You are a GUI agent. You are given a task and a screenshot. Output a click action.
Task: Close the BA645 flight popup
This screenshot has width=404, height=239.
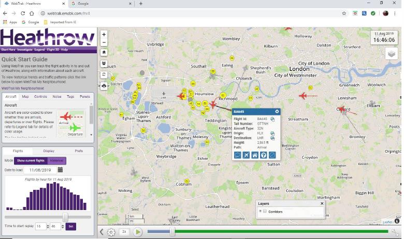(x=277, y=111)
